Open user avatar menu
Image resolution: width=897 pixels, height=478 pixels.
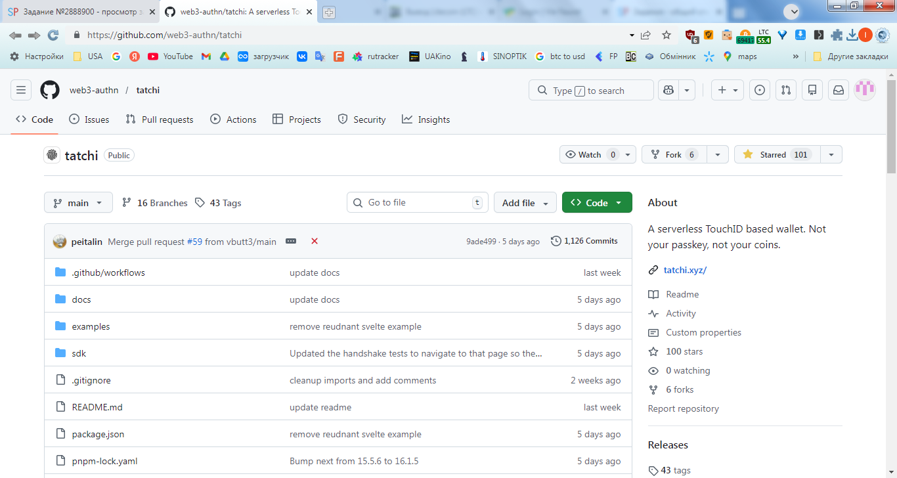point(865,90)
